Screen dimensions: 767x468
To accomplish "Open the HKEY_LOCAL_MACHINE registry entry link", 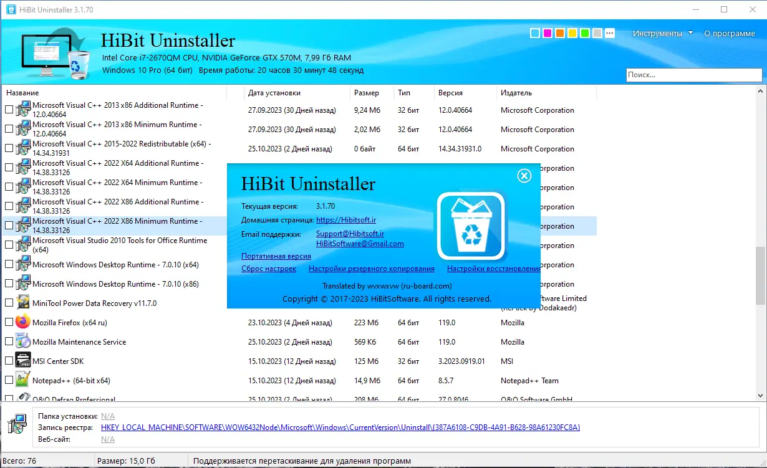I will [340, 427].
